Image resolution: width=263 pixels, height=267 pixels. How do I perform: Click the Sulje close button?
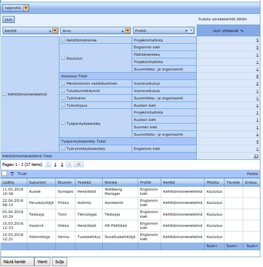59,262
